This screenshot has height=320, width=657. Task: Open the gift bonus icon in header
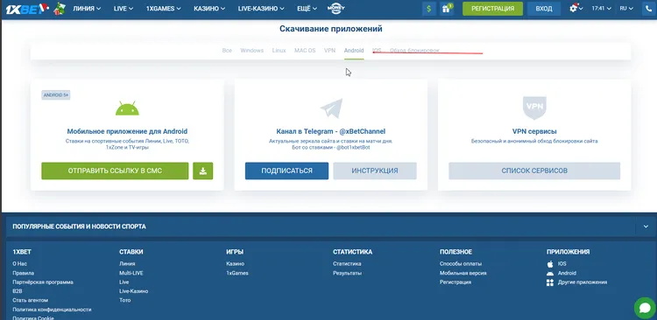click(447, 9)
